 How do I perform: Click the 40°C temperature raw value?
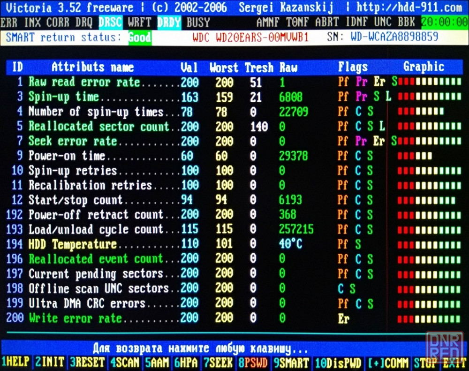pyautogui.click(x=290, y=244)
